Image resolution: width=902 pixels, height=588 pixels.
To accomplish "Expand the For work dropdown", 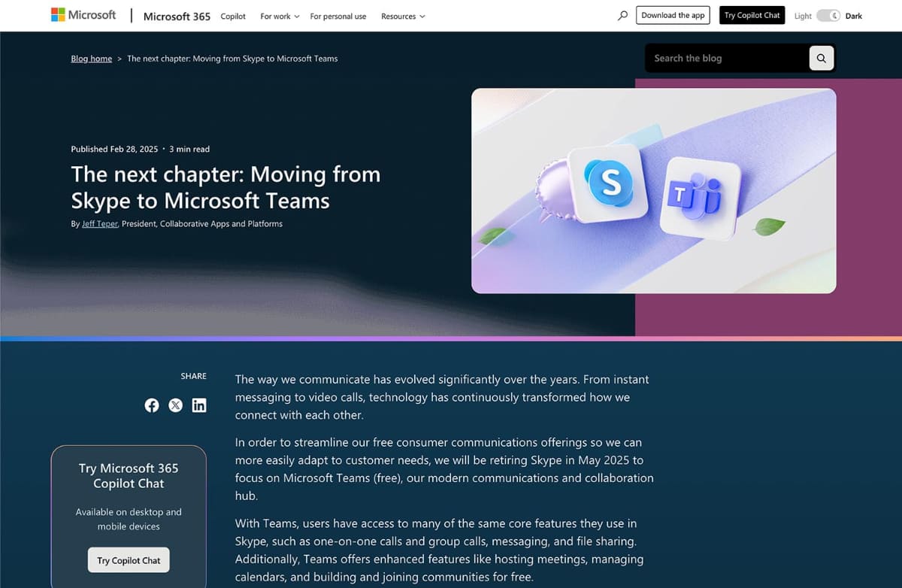I will point(279,15).
